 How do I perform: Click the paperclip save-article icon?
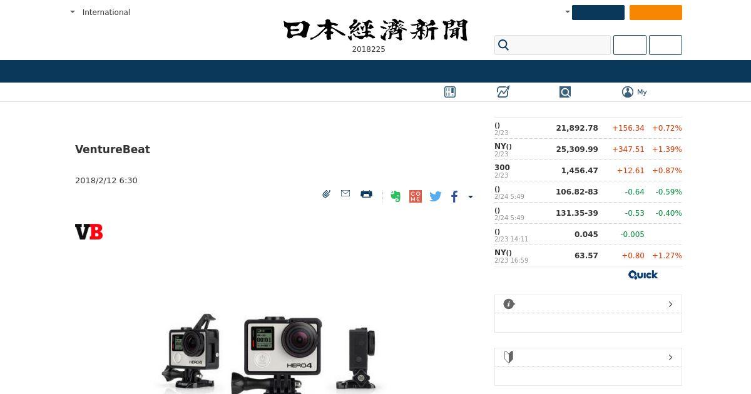click(x=326, y=194)
